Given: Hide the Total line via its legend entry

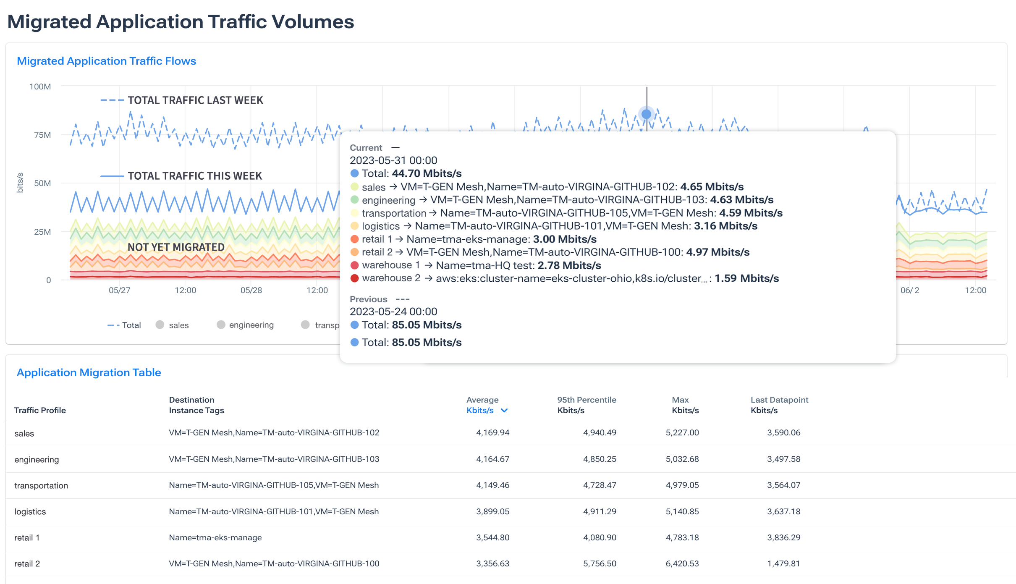Looking at the screenshot, I should click(x=125, y=325).
